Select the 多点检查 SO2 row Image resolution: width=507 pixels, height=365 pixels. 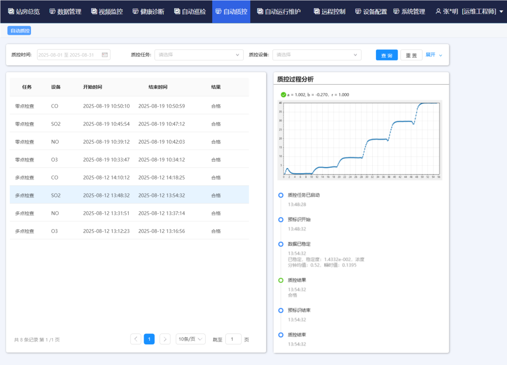pyautogui.click(x=130, y=195)
